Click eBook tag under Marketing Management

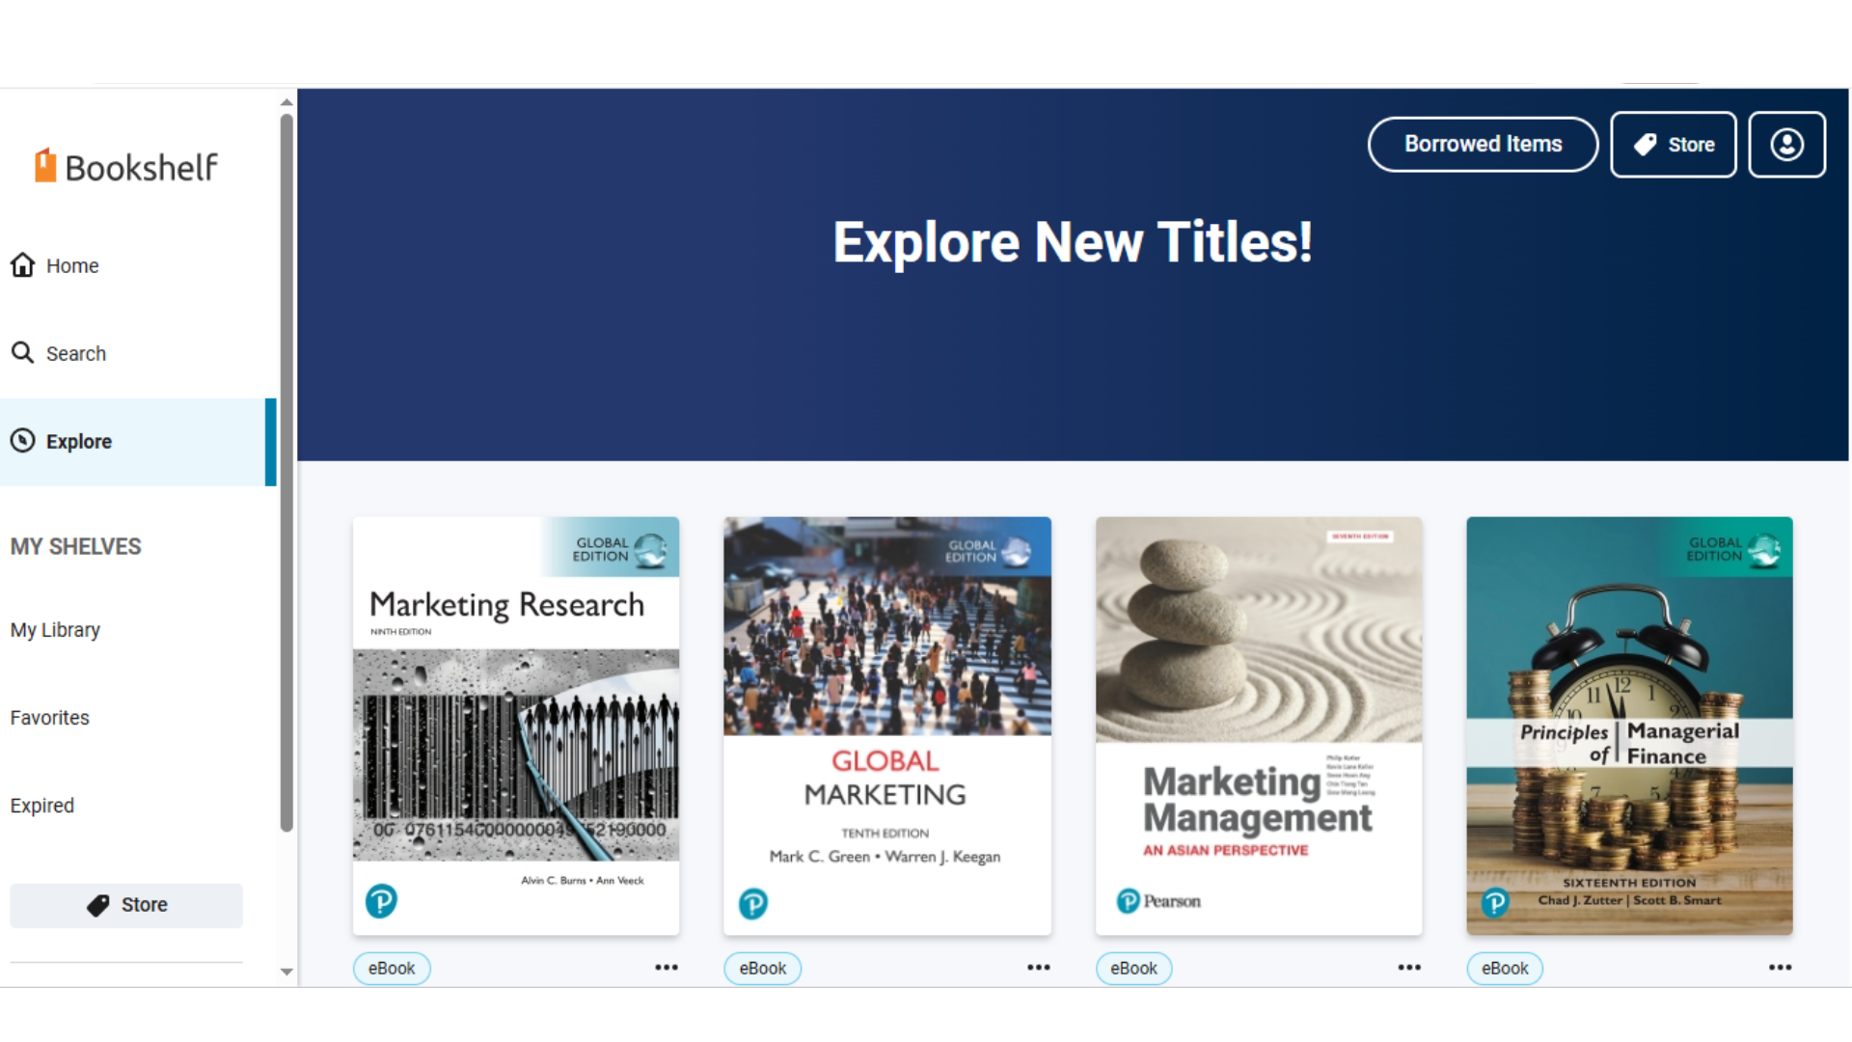click(1133, 968)
